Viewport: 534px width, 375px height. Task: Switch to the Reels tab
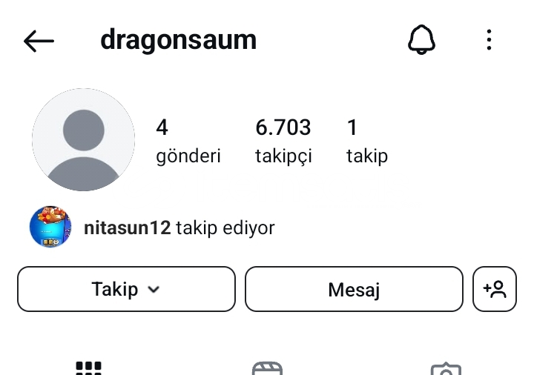point(267,368)
